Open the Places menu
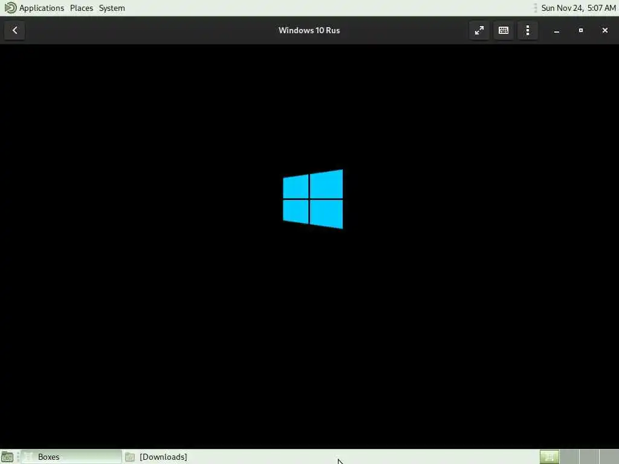 pyautogui.click(x=82, y=8)
